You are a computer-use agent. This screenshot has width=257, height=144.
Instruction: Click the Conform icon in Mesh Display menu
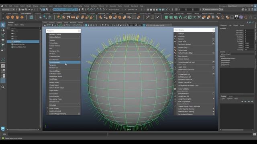(x=175, y=36)
